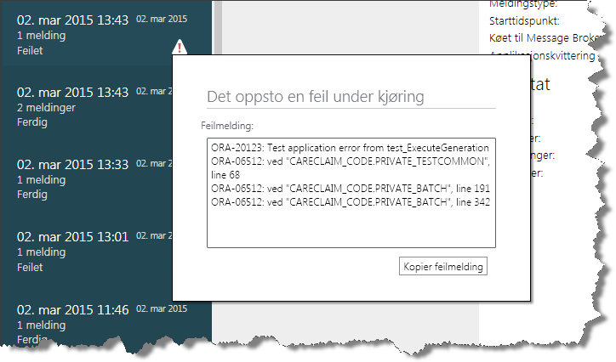Click the ORA-20123 error line

point(350,147)
